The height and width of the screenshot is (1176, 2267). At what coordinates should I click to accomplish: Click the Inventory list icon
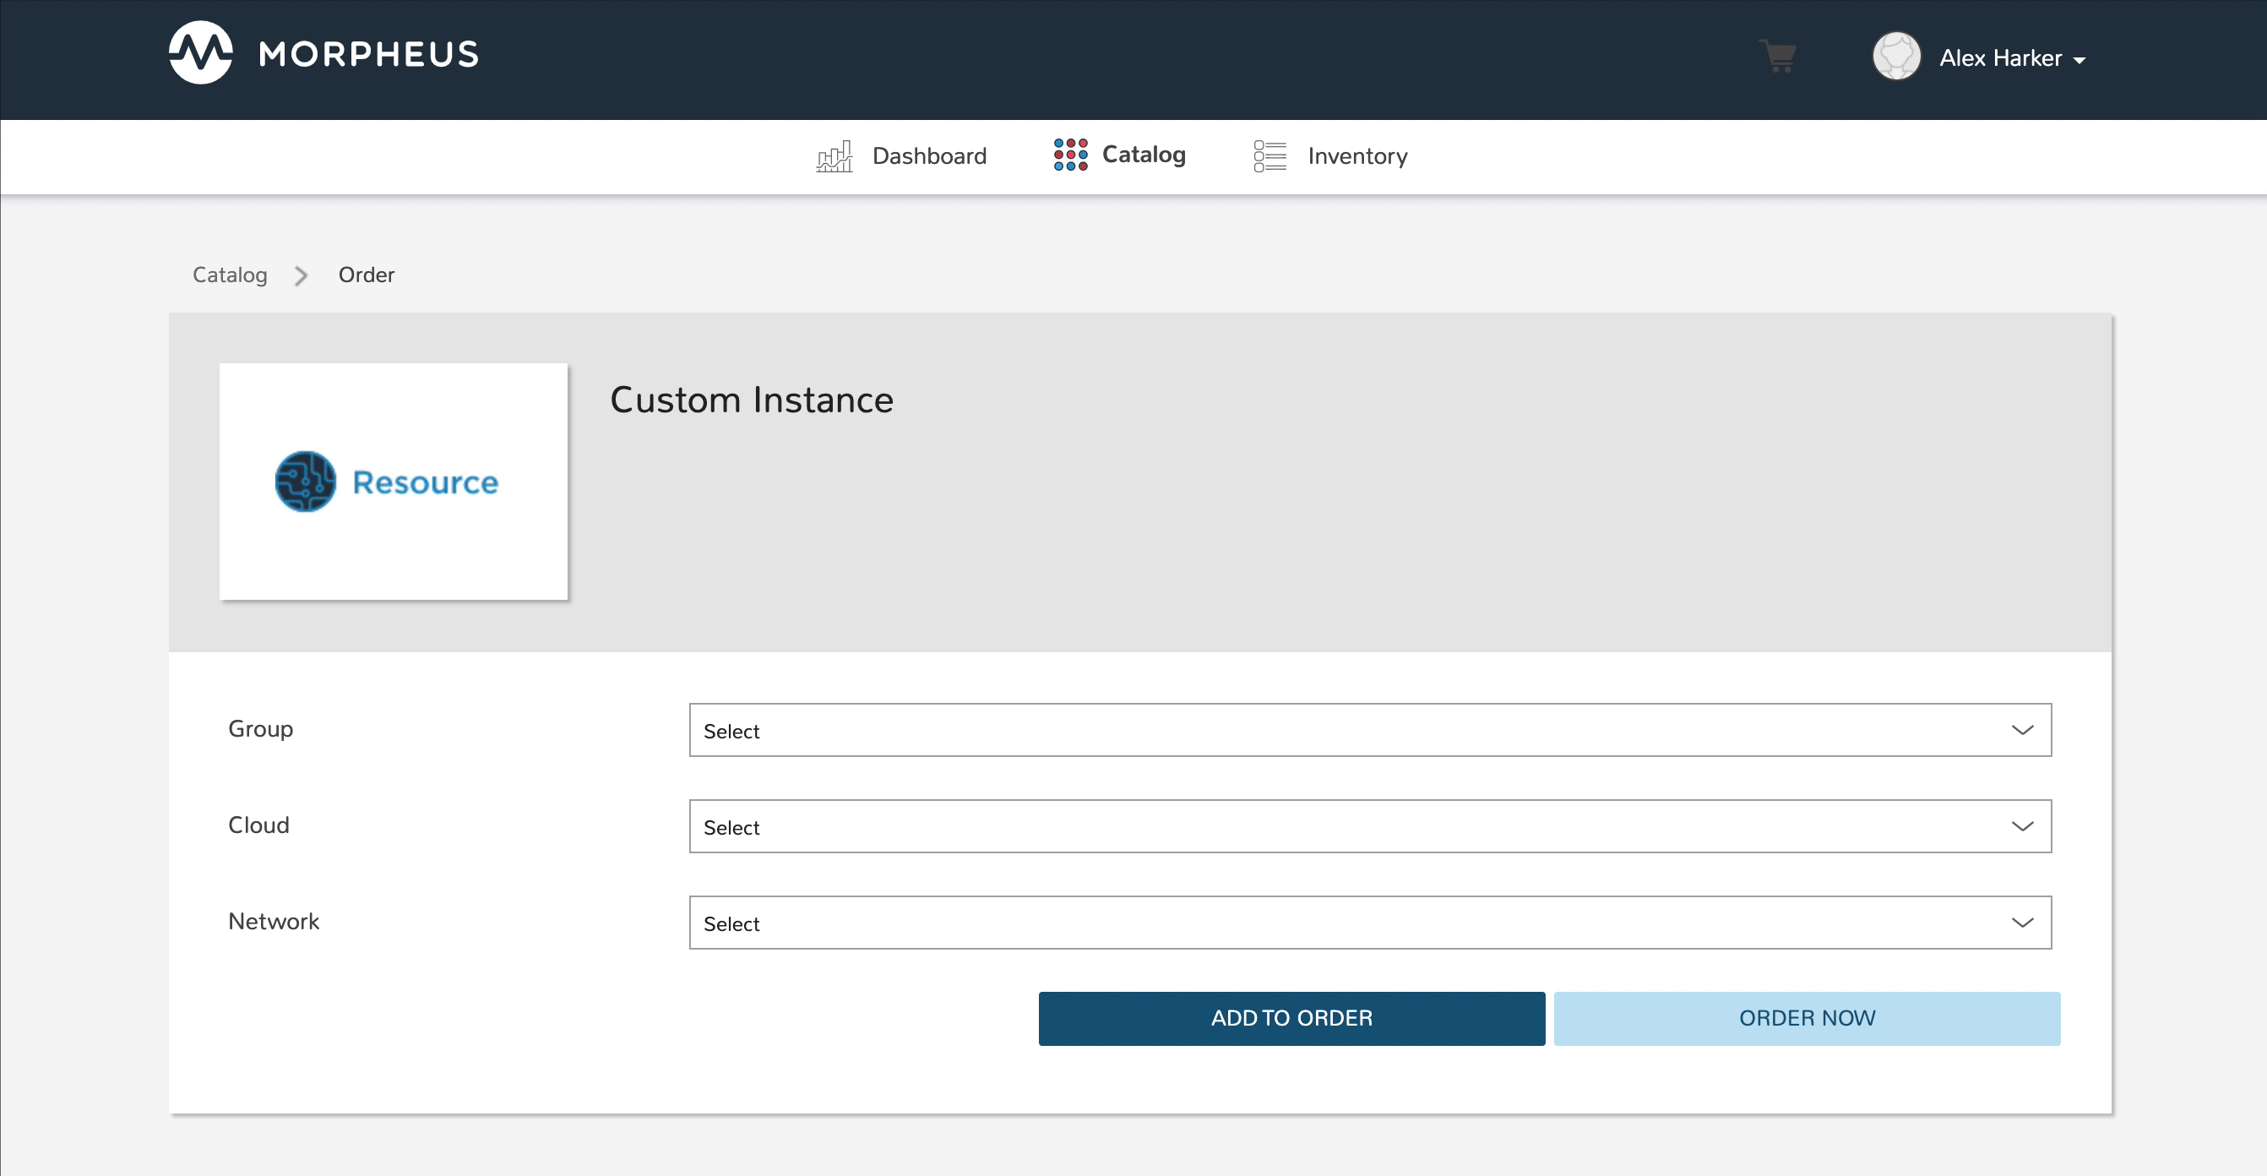pos(1269,155)
